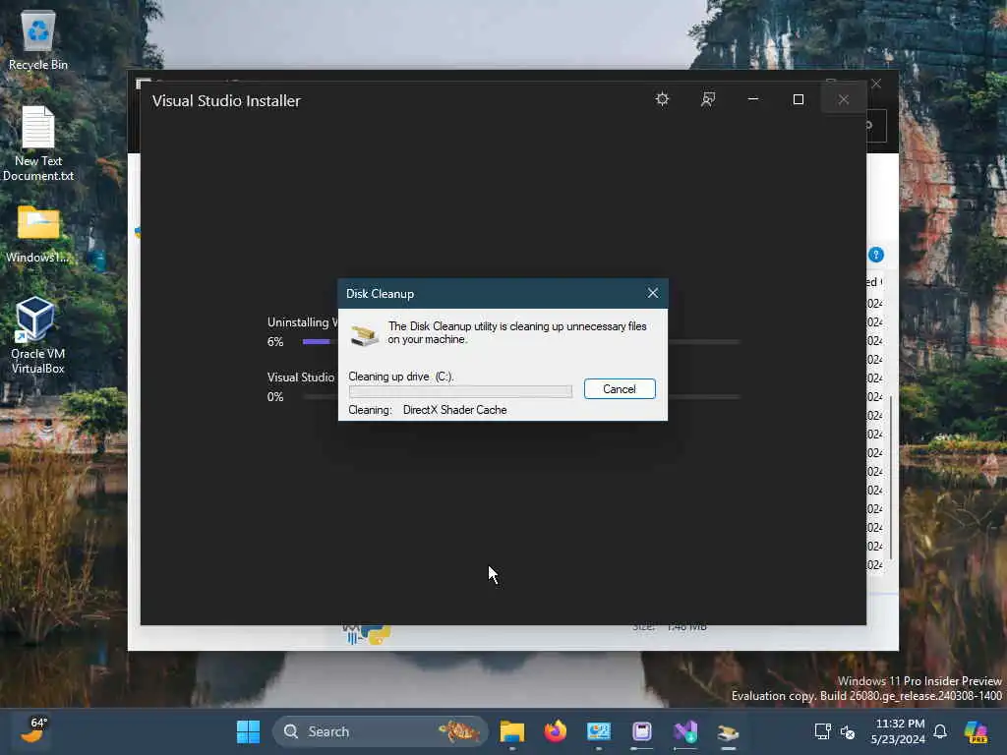The width and height of the screenshot is (1007, 755).
Task: Open Disk Cleanup taskbar icon
Action: click(729, 731)
